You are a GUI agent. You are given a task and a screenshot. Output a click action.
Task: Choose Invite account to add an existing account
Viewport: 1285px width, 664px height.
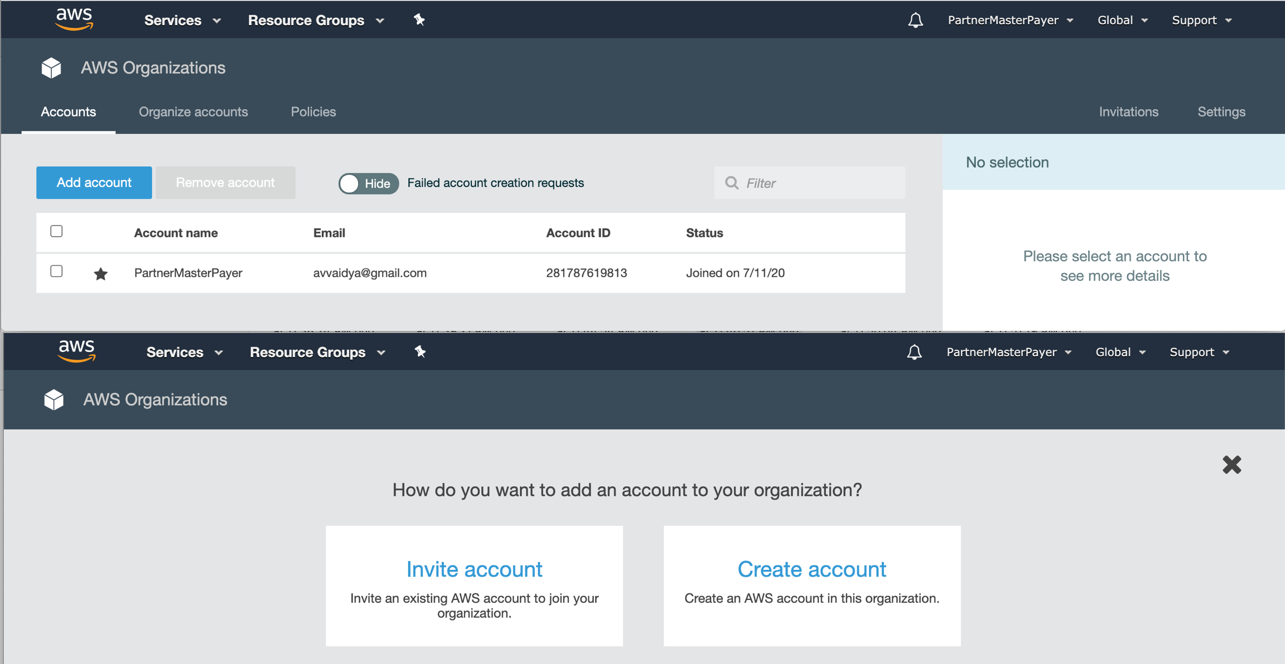coord(474,569)
